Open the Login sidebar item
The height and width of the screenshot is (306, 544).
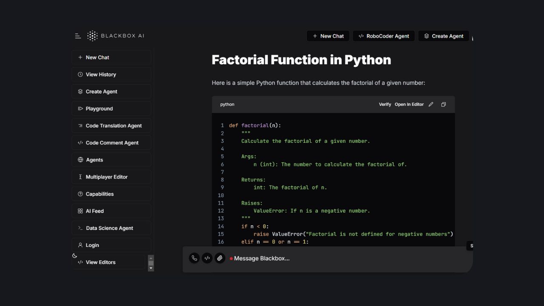pyautogui.click(x=111, y=245)
